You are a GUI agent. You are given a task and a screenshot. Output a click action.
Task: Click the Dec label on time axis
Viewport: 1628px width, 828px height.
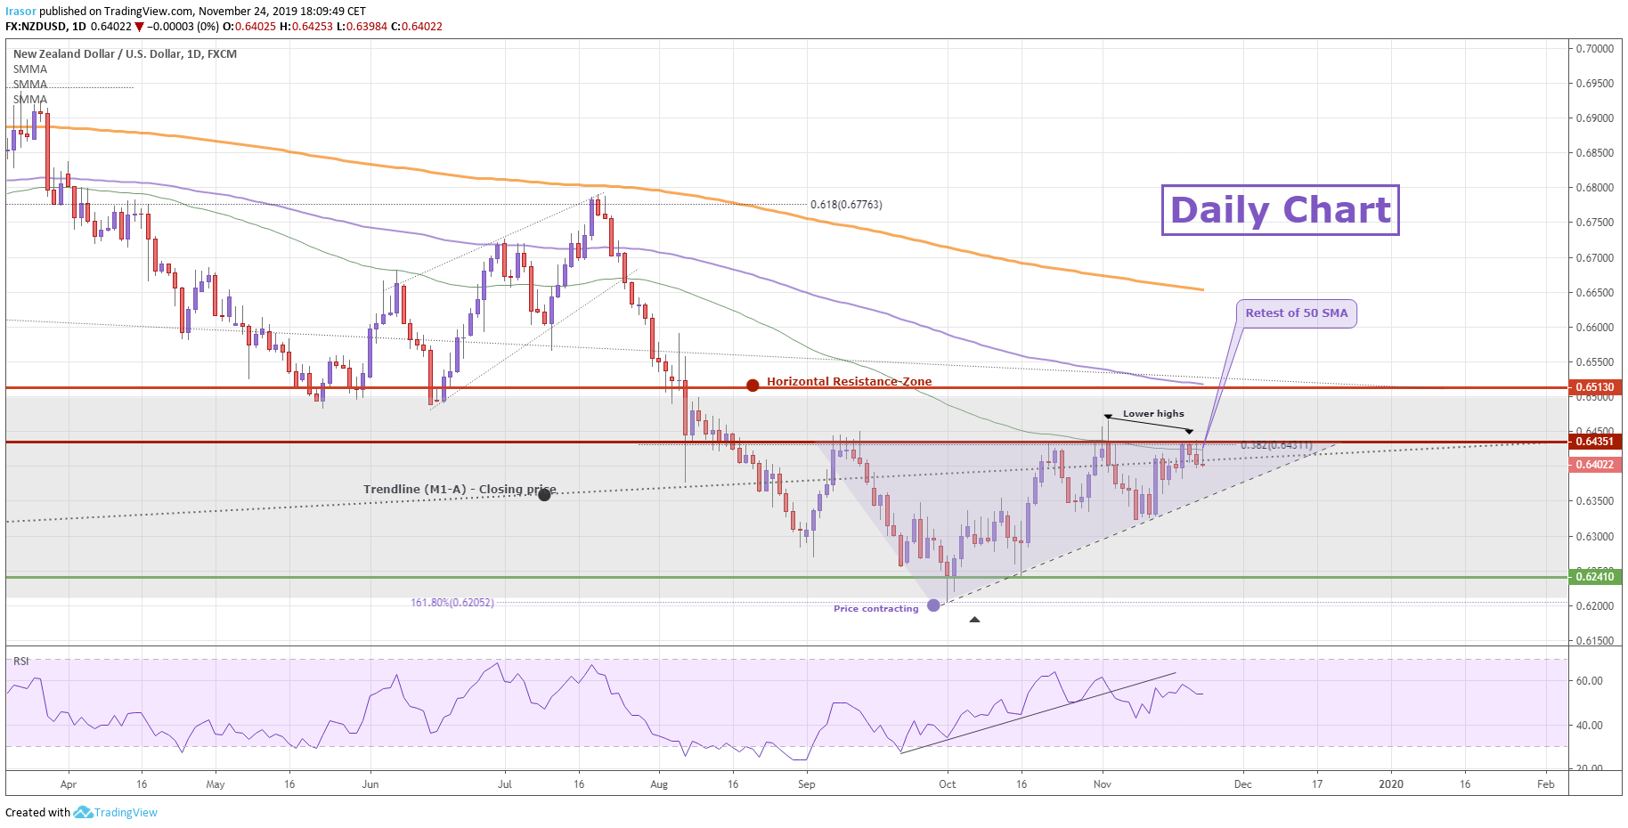point(1242,784)
